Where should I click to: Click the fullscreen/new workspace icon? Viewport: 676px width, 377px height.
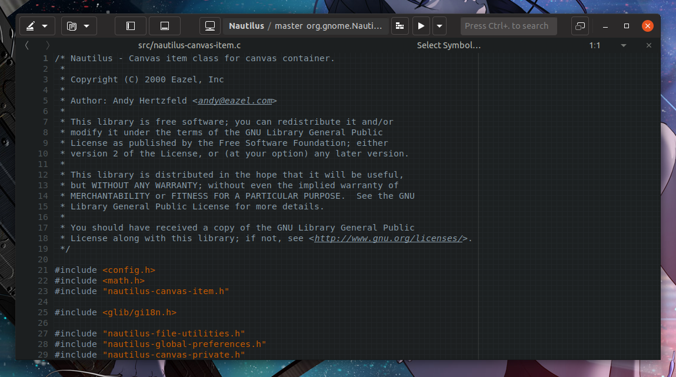tap(580, 26)
